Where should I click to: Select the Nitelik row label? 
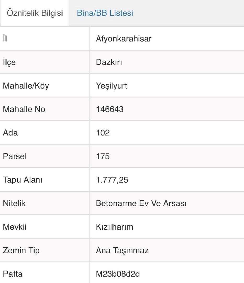click(14, 203)
